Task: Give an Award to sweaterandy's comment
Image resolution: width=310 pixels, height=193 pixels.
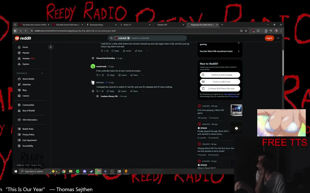Action: coord(122,75)
